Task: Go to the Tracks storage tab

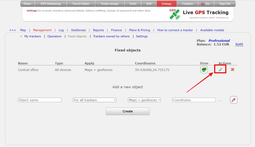Action: tap(109, 4)
